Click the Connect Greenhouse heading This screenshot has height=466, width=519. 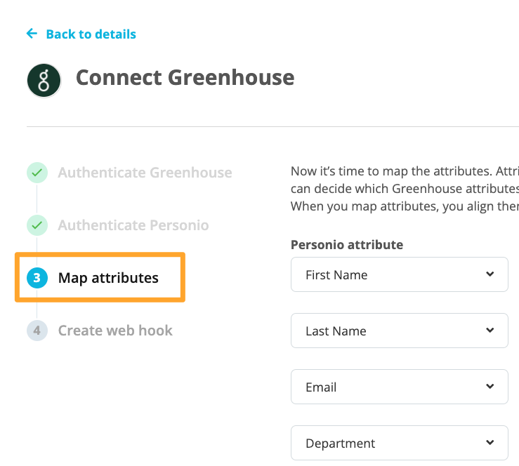185,78
